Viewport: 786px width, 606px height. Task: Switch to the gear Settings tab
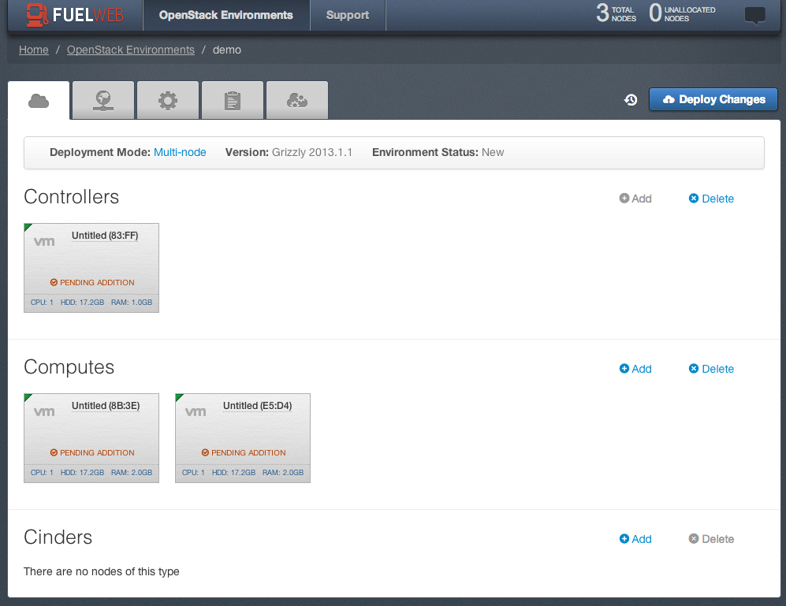tap(168, 101)
